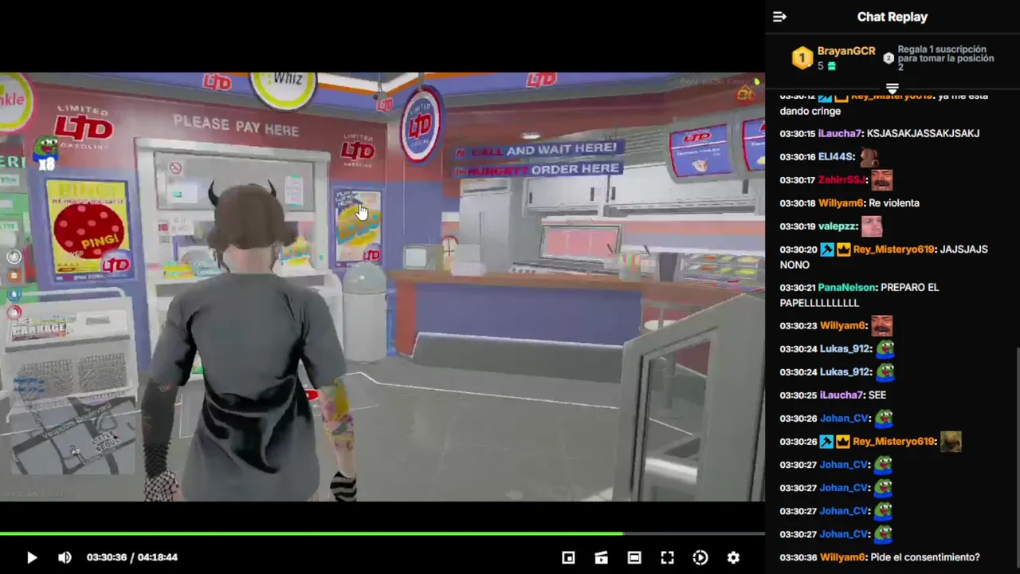Jump to timestamp 03:30:19
This screenshot has height=574, width=1020.
pos(797,226)
